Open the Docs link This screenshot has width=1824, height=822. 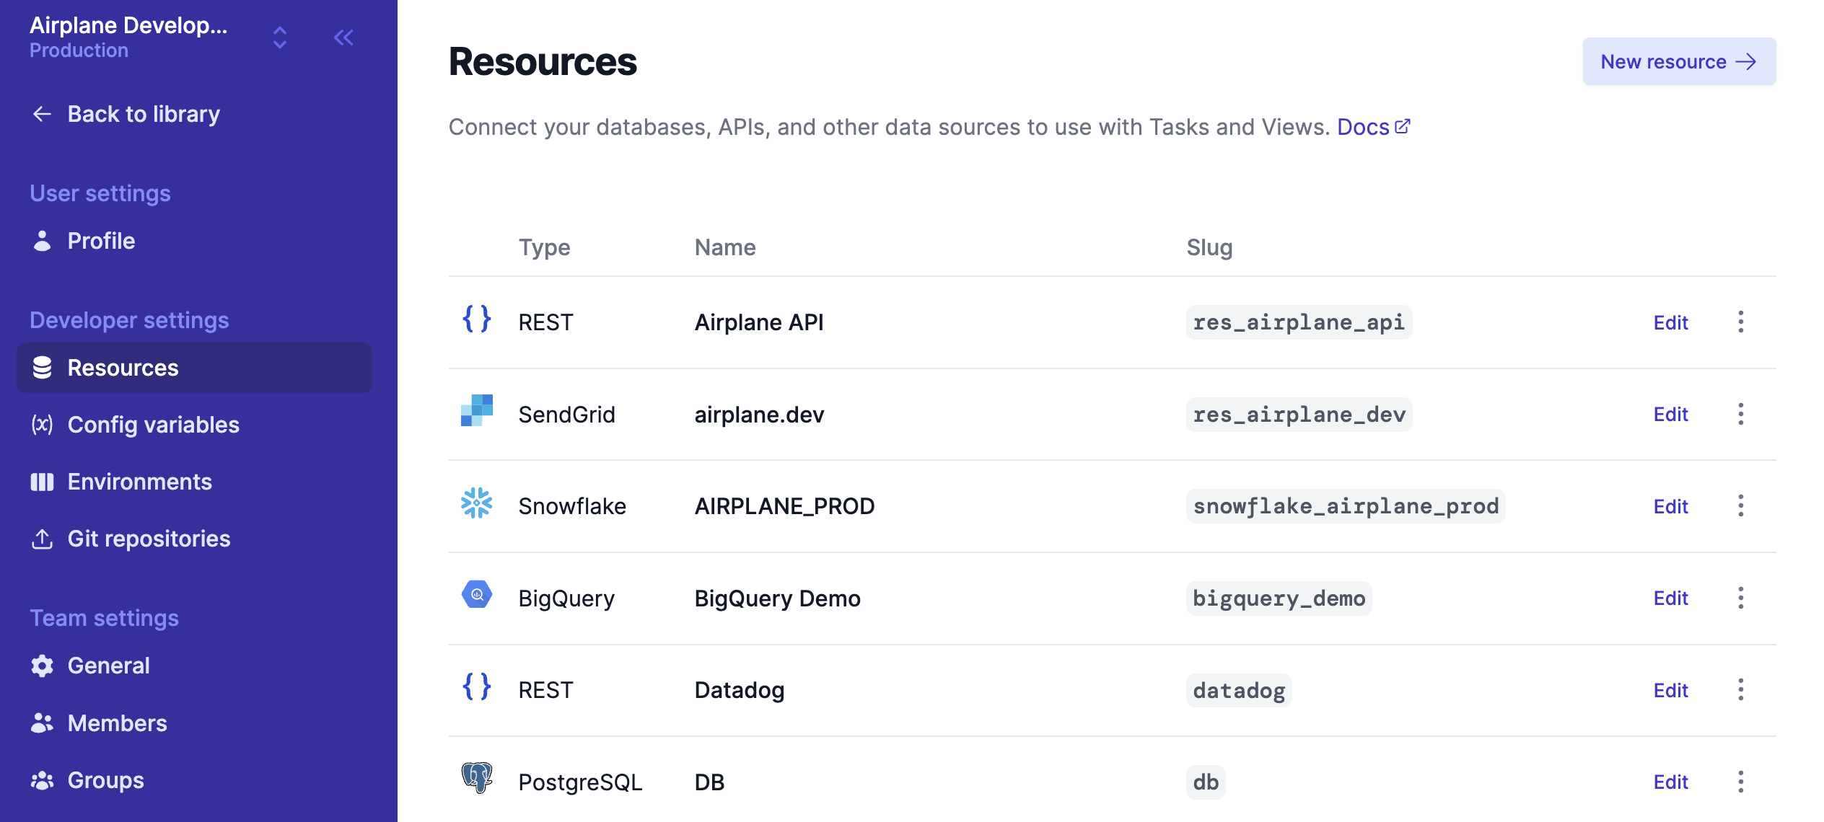[1362, 127]
